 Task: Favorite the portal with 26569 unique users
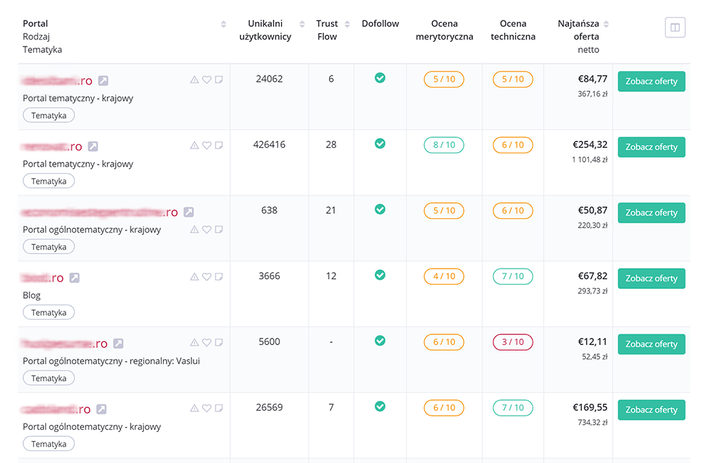207,408
